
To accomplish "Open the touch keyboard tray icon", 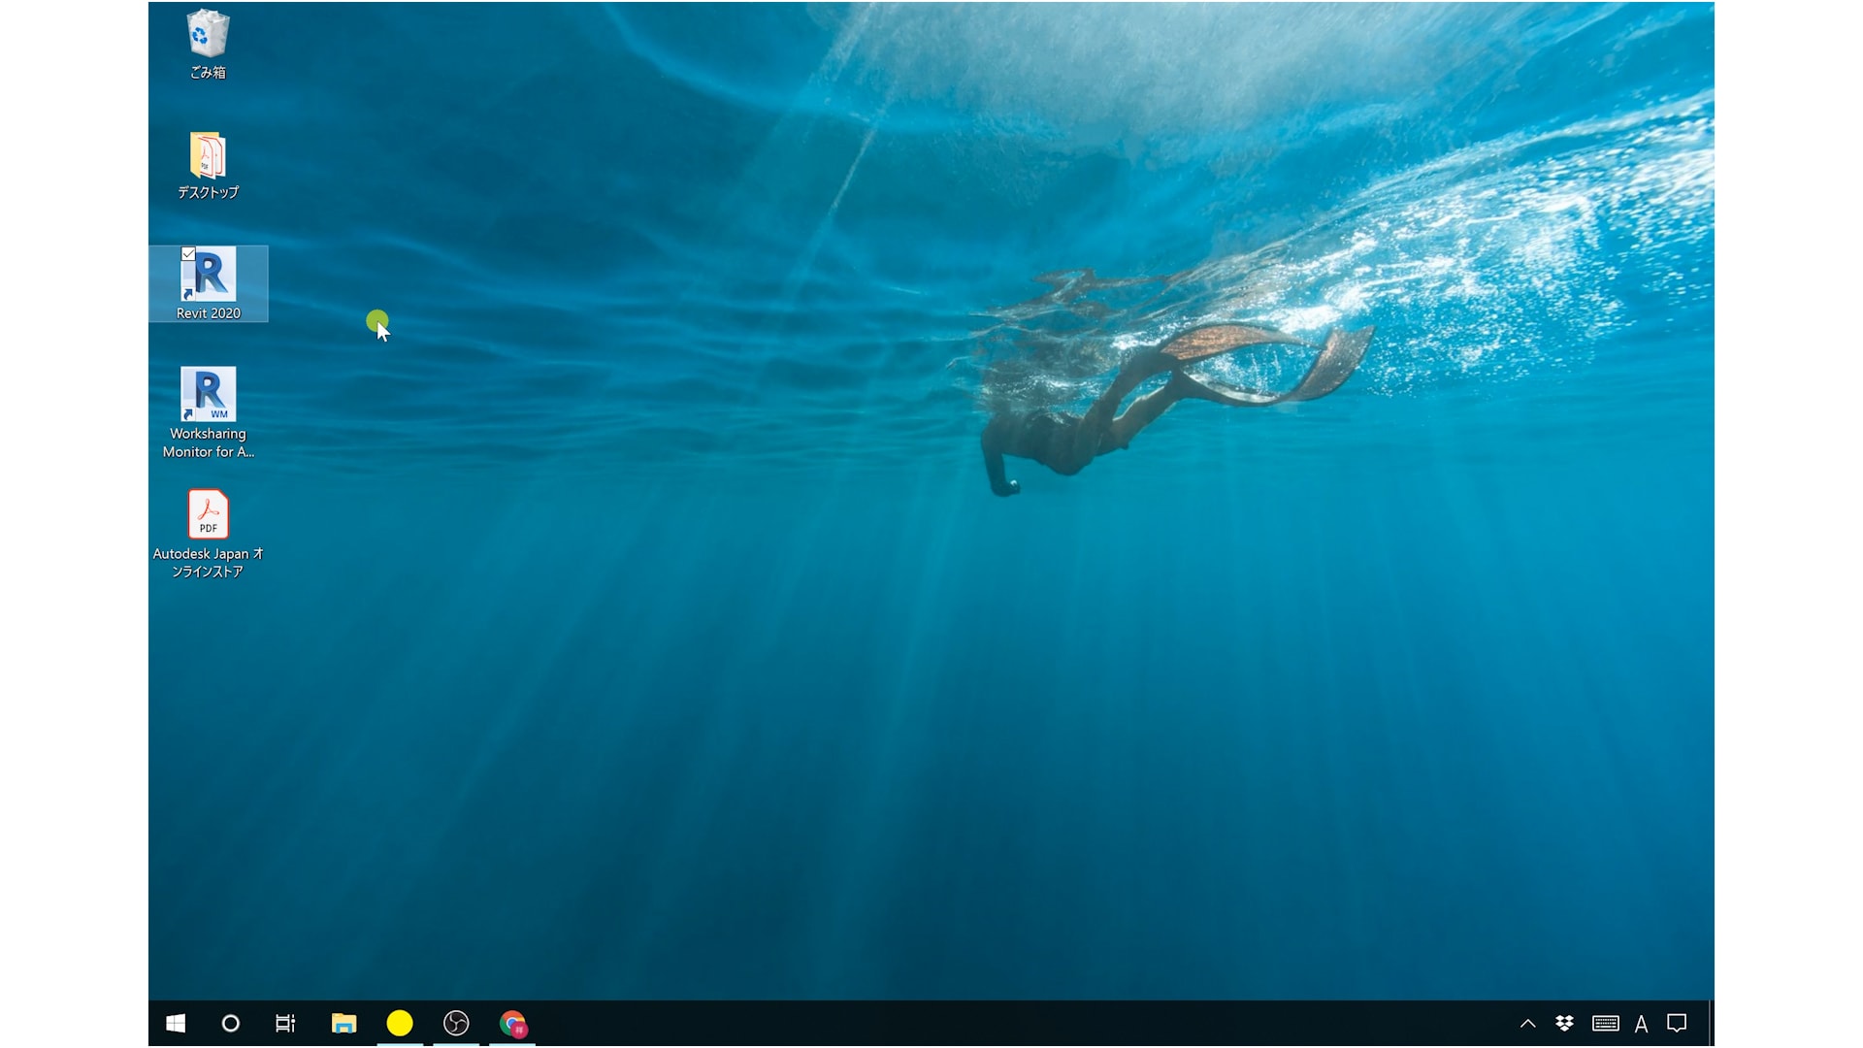I will pos(1605,1023).
